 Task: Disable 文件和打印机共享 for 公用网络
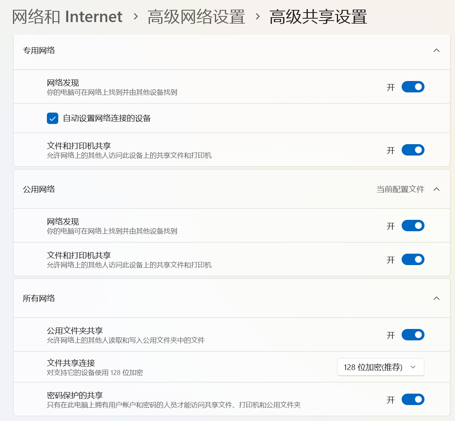[413, 260]
